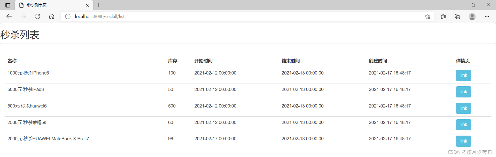The image size is (496, 157).
Task: Click stock value 60 for 荣耀5s
Action: (x=171, y=122)
